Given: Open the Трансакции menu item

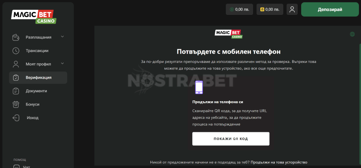Looking at the screenshot, I should point(38,51).
